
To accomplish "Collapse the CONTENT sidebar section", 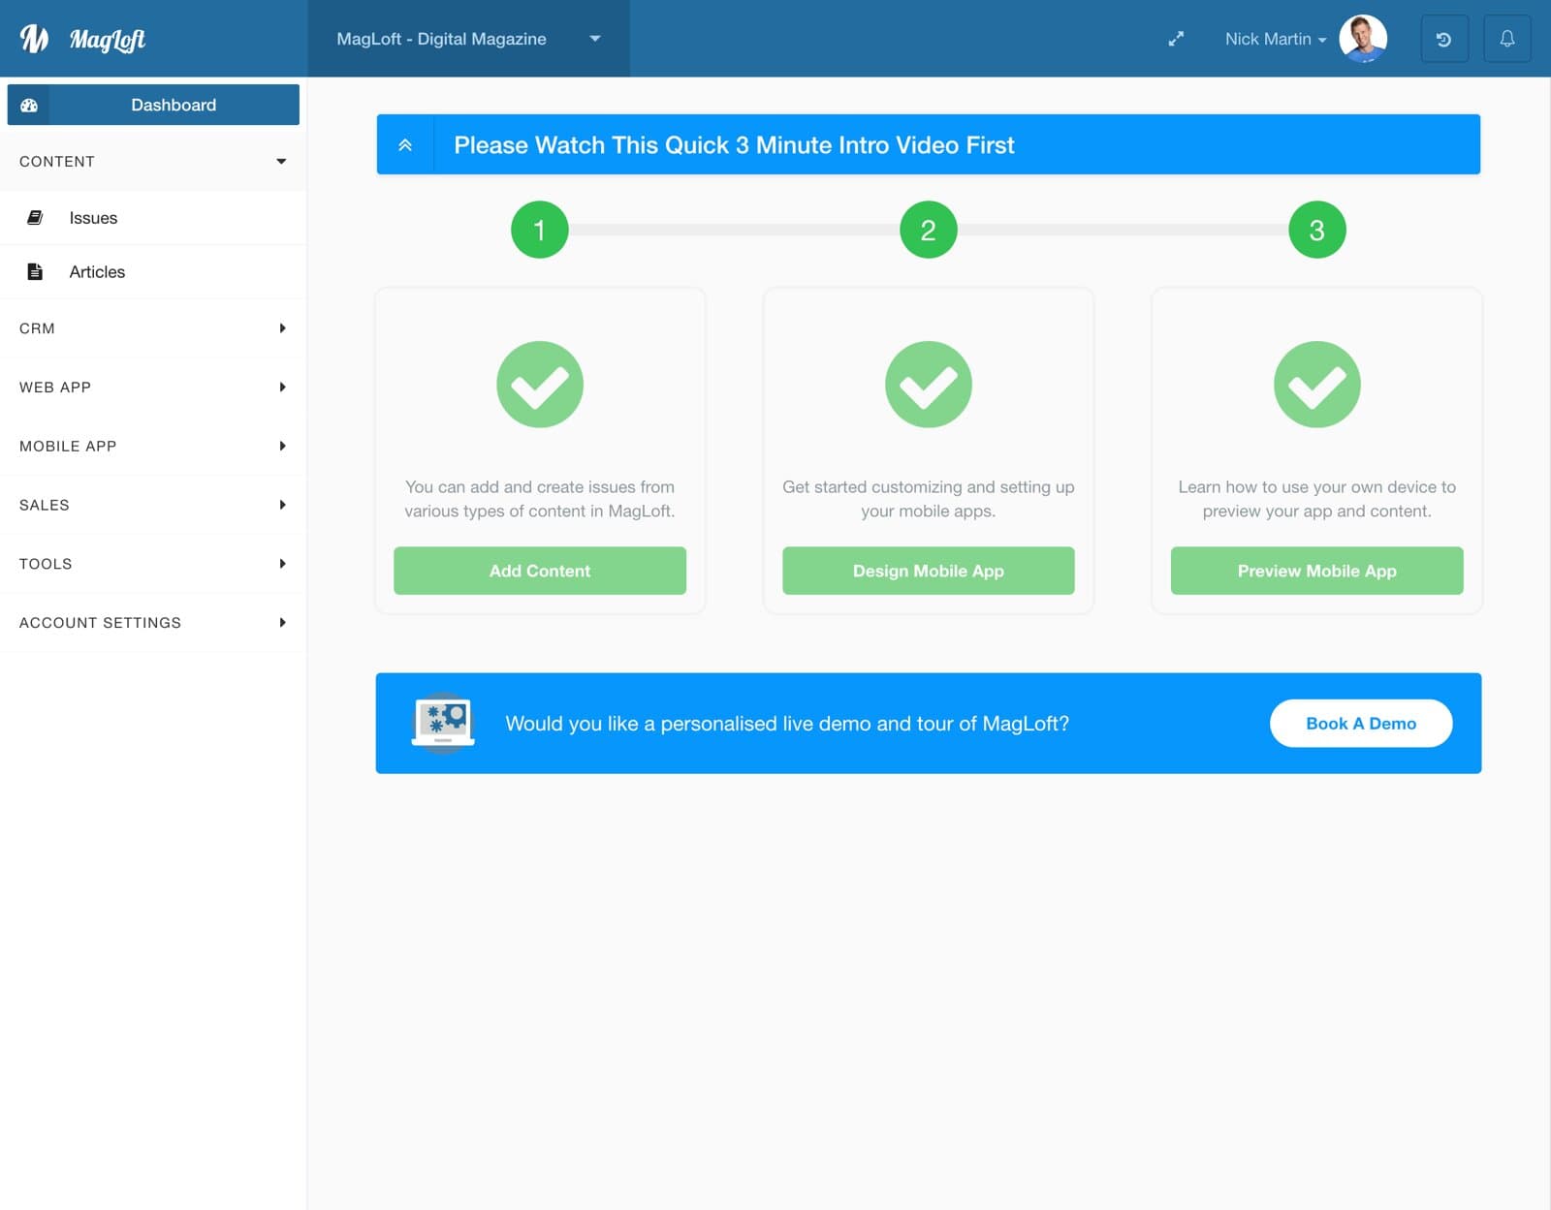I will click(x=153, y=162).
